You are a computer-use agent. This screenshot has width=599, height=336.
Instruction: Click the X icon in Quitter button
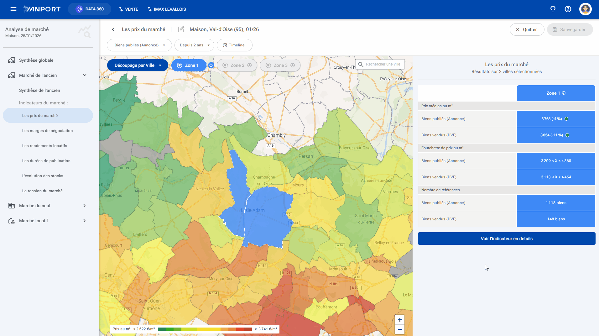tap(518, 29)
